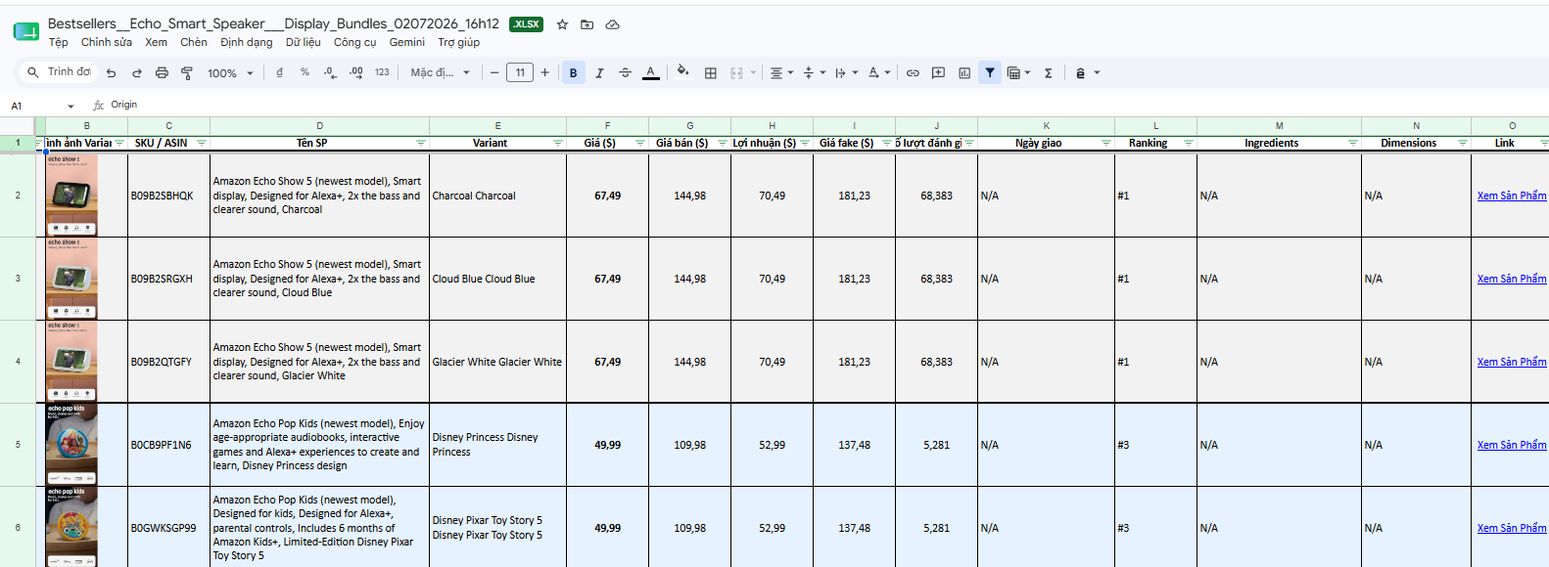Increase decimal places

[355, 72]
